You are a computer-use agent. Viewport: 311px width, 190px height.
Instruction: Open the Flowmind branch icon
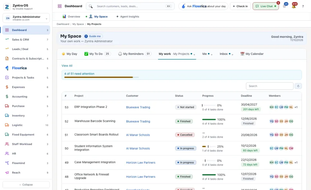click(7, 163)
